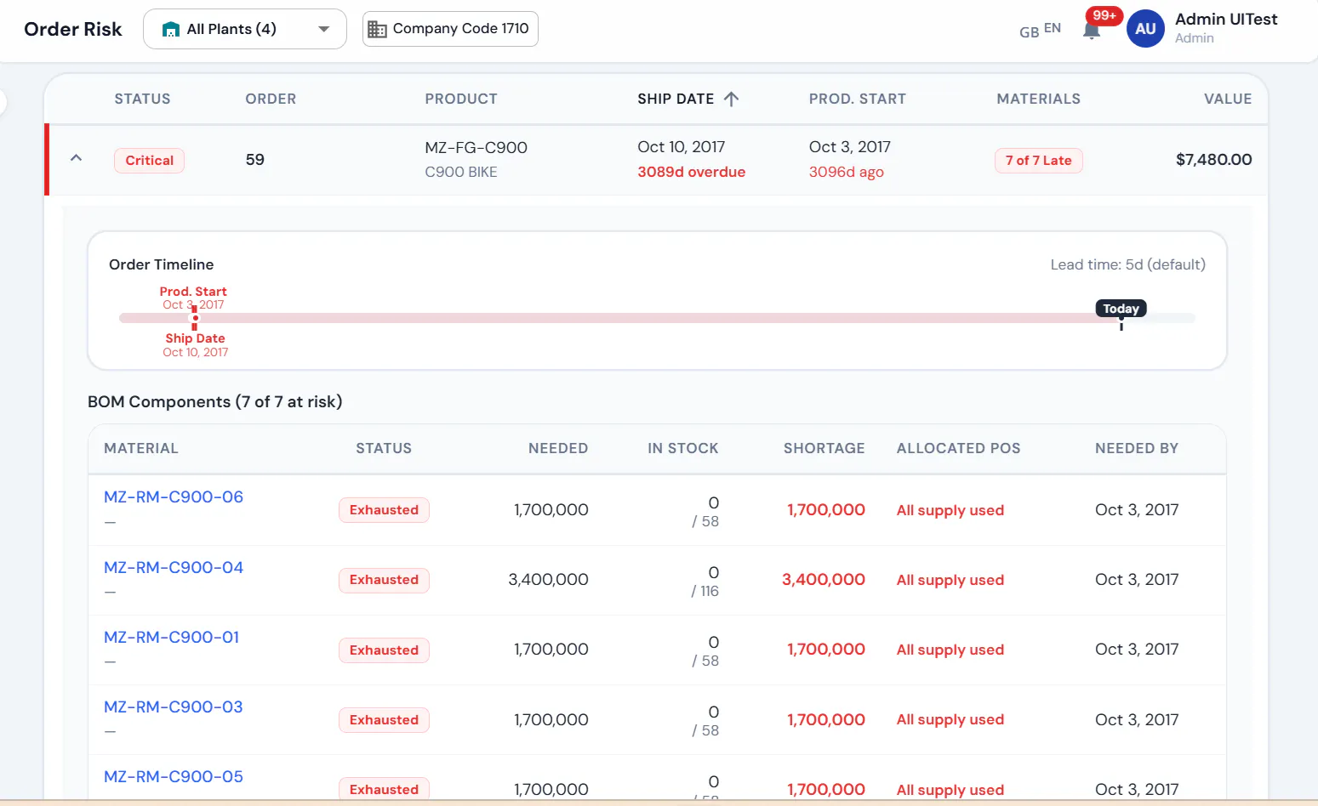Image resolution: width=1318 pixels, height=806 pixels.
Task: Click the Ship Date timeline label
Action: click(195, 338)
